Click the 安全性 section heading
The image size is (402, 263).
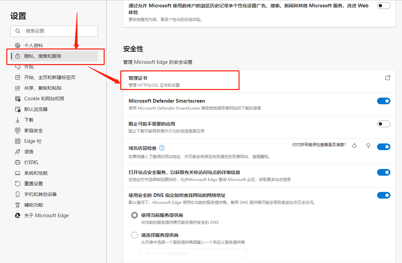tap(133, 49)
